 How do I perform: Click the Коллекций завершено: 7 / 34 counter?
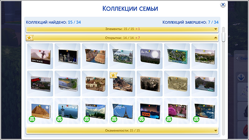pos(190,22)
